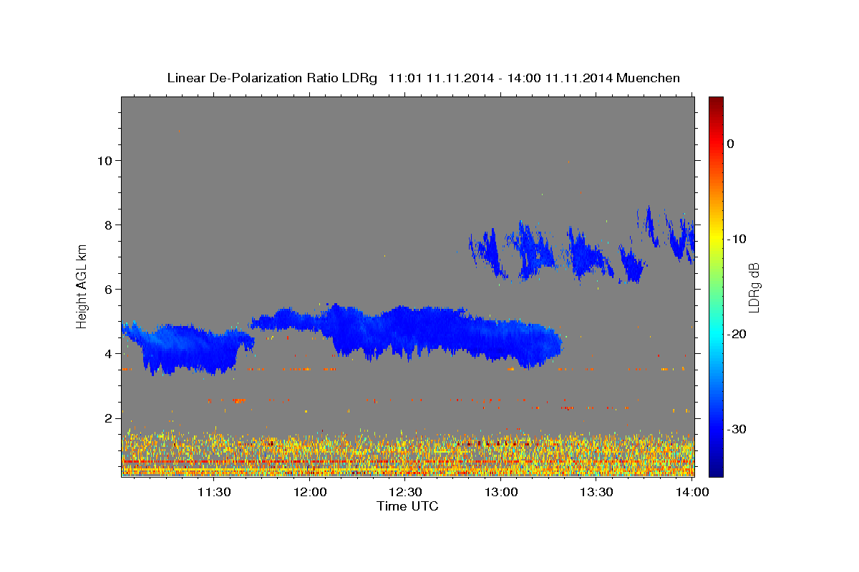
Task: Click the 14:00 time tick label
Action: pos(692,492)
